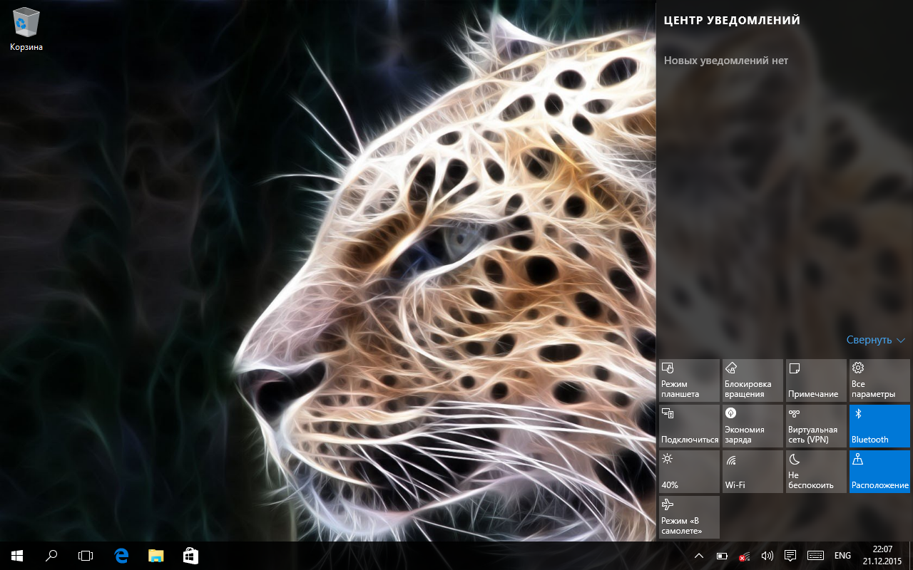This screenshot has width=913, height=570.
Task: Click the battery tray icon
Action: tap(722, 556)
